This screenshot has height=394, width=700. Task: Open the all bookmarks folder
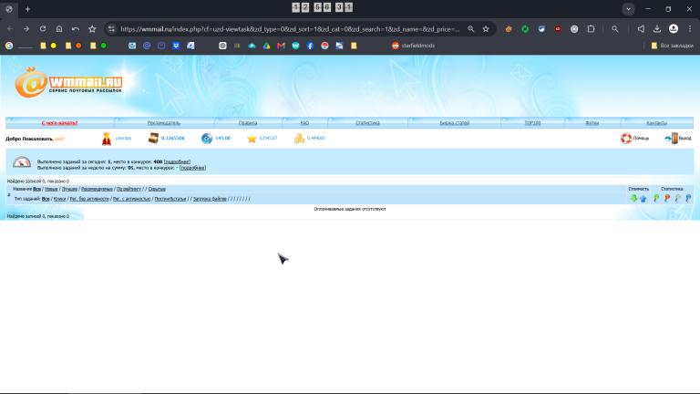tap(672, 46)
